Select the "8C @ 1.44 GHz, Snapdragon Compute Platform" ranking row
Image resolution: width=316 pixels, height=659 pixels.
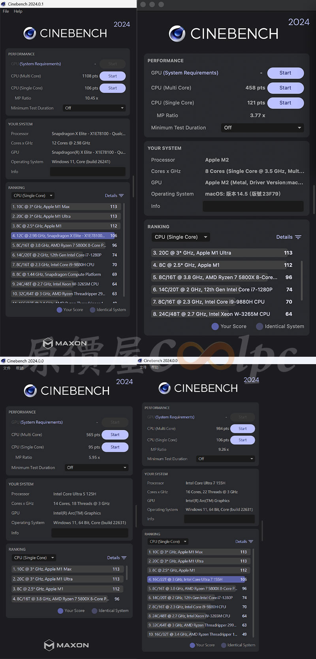[x=65, y=274]
